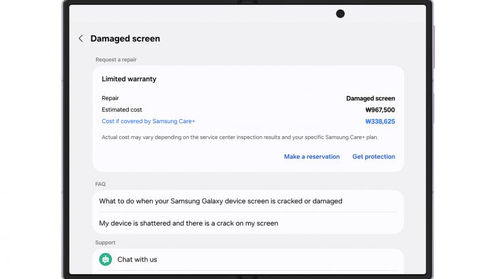496x279 pixels.
Task: Open FAQ 'My device is shattered' entry
Action: [x=248, y=223]
